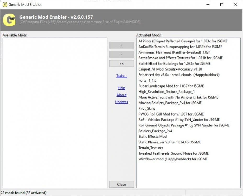
Task: Maximize the Generic Mod Enabler window
Action: click(222, 5)
